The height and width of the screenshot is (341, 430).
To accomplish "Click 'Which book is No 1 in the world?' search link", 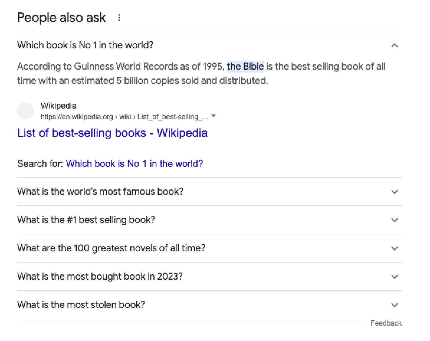I will coord(134,164).
